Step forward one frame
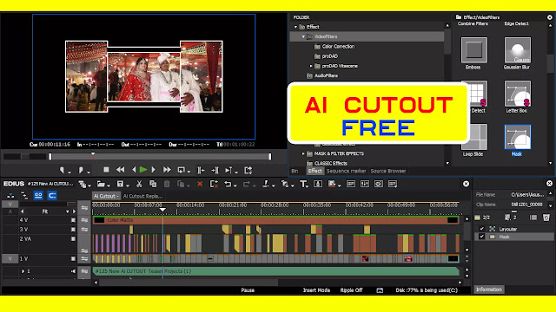 coord(153,170)
